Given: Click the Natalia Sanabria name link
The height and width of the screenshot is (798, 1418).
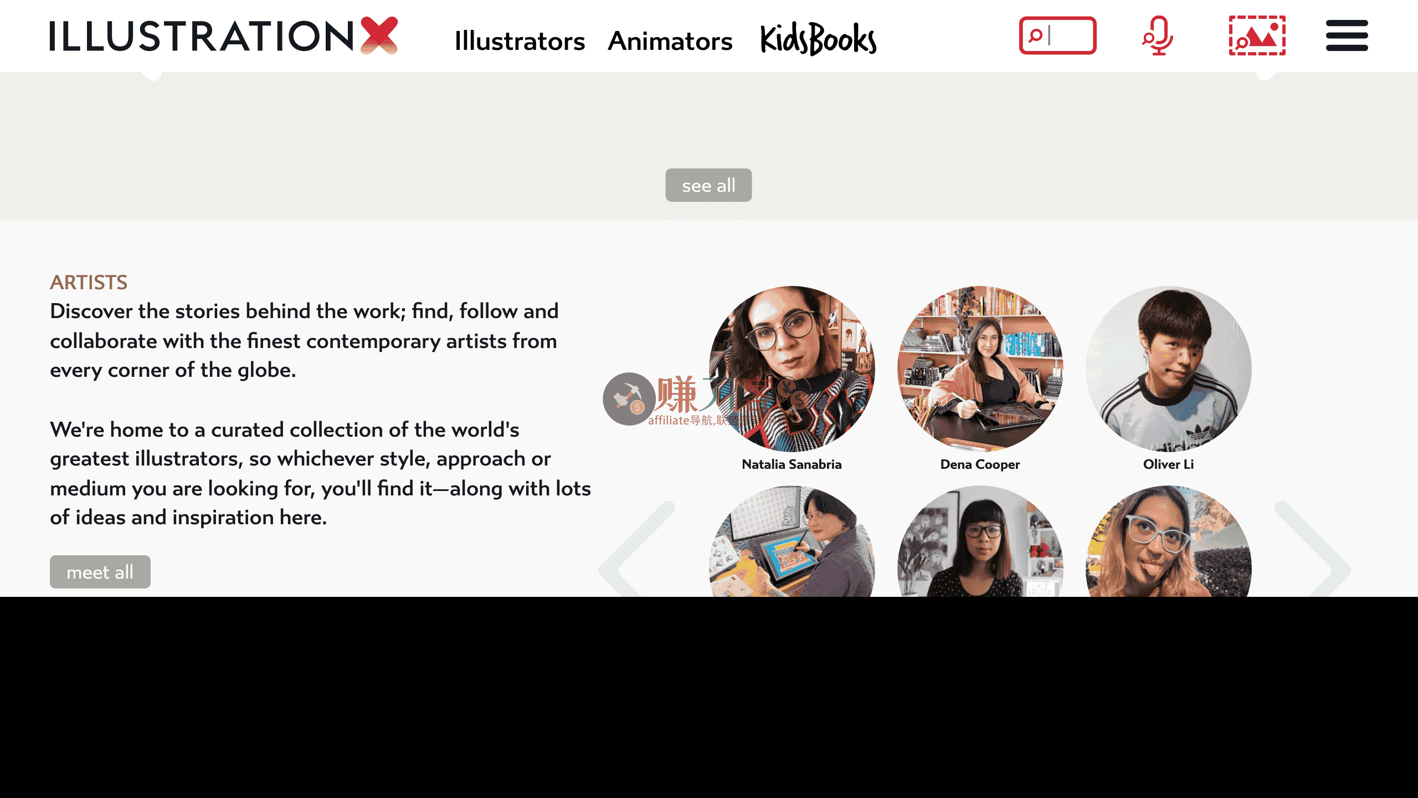Looking at the screenshot, I should (792, 464).
